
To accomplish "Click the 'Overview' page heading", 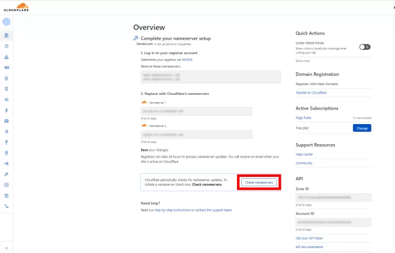I will 149,27.
